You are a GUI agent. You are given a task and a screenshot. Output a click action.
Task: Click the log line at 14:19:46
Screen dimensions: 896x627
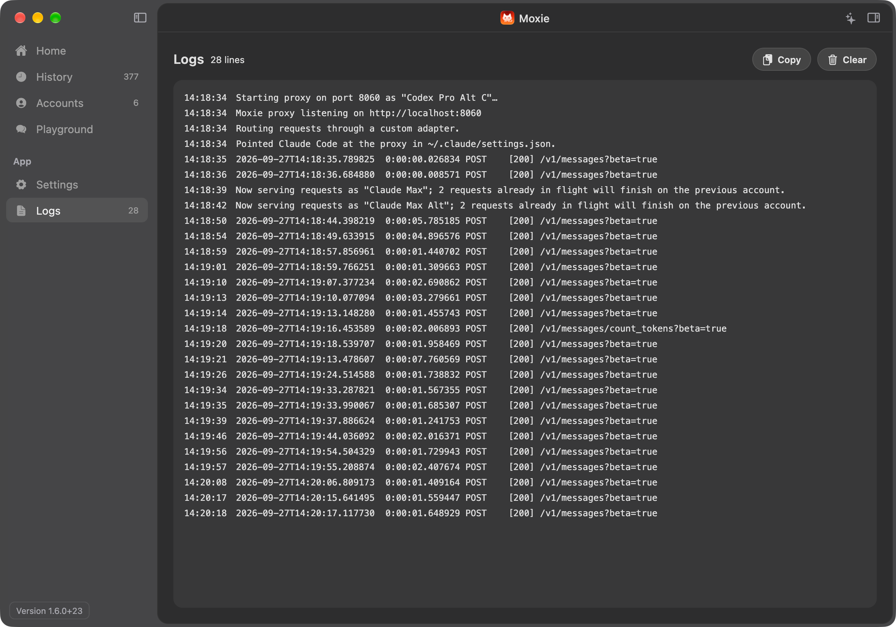[420, 437]
